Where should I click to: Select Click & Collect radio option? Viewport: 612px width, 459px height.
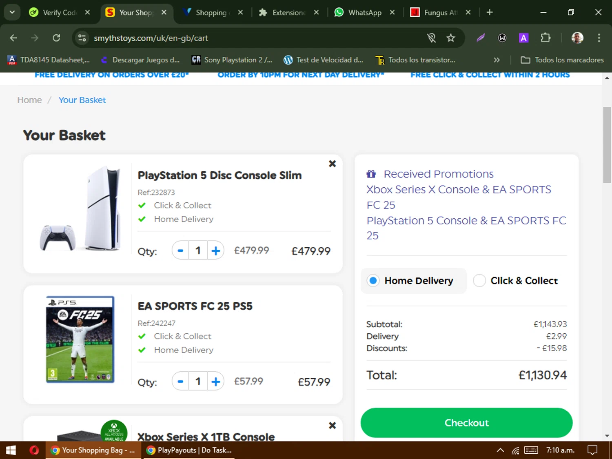(479, 281)
